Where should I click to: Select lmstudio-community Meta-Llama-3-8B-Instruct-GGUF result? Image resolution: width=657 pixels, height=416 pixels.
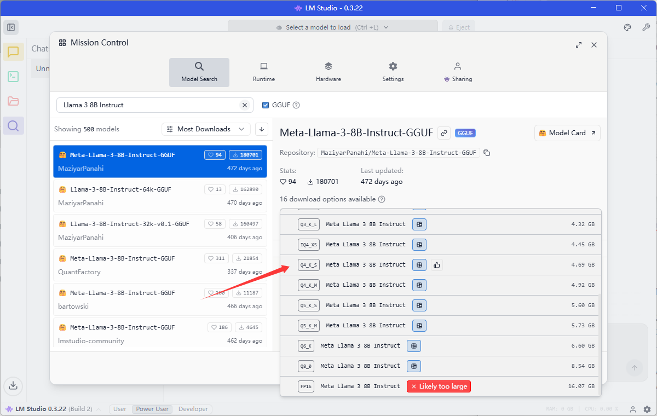[160, 334]
